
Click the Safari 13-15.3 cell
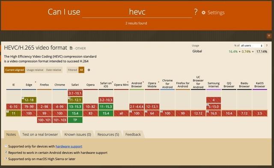point(75,106)
